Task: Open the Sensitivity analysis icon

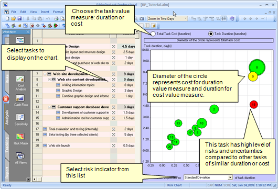Action: tap(20, 117)
